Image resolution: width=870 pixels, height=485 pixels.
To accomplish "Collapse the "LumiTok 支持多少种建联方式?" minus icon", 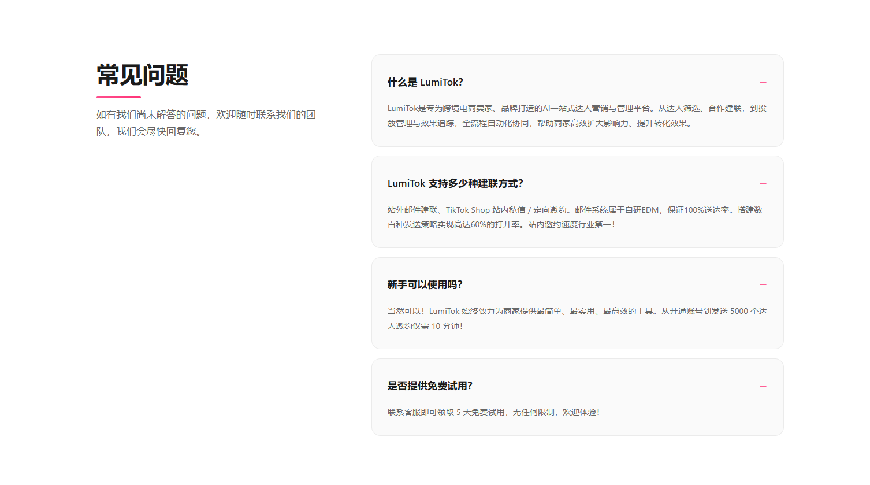I will point(763,183).
